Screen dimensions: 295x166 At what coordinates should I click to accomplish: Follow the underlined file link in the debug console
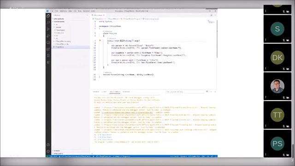pyautogui.click(x=127, y=113)
